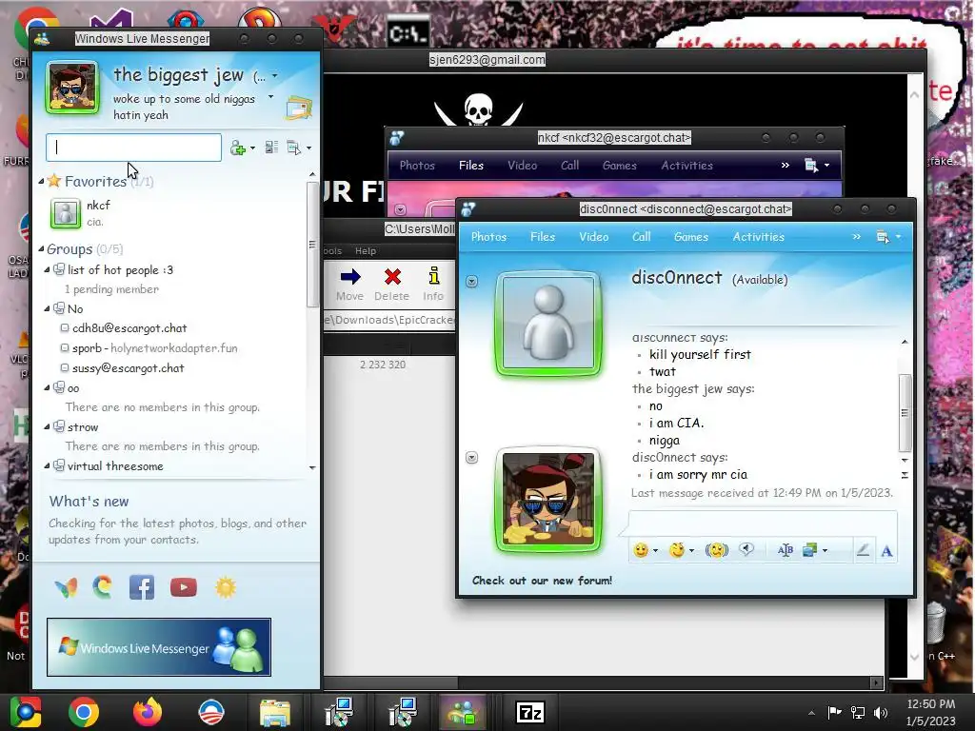Click the swirl browser icon beside MSN butterfly

point(103,586)
